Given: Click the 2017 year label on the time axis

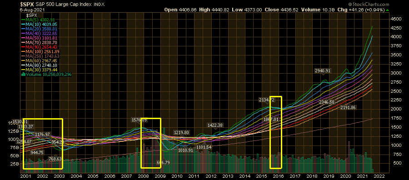Looking at the screenshot, I should (295, 176).
